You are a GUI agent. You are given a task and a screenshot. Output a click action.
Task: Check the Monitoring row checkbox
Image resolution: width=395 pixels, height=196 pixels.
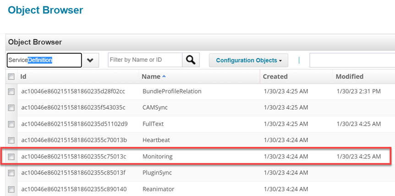tap(11, 157)
